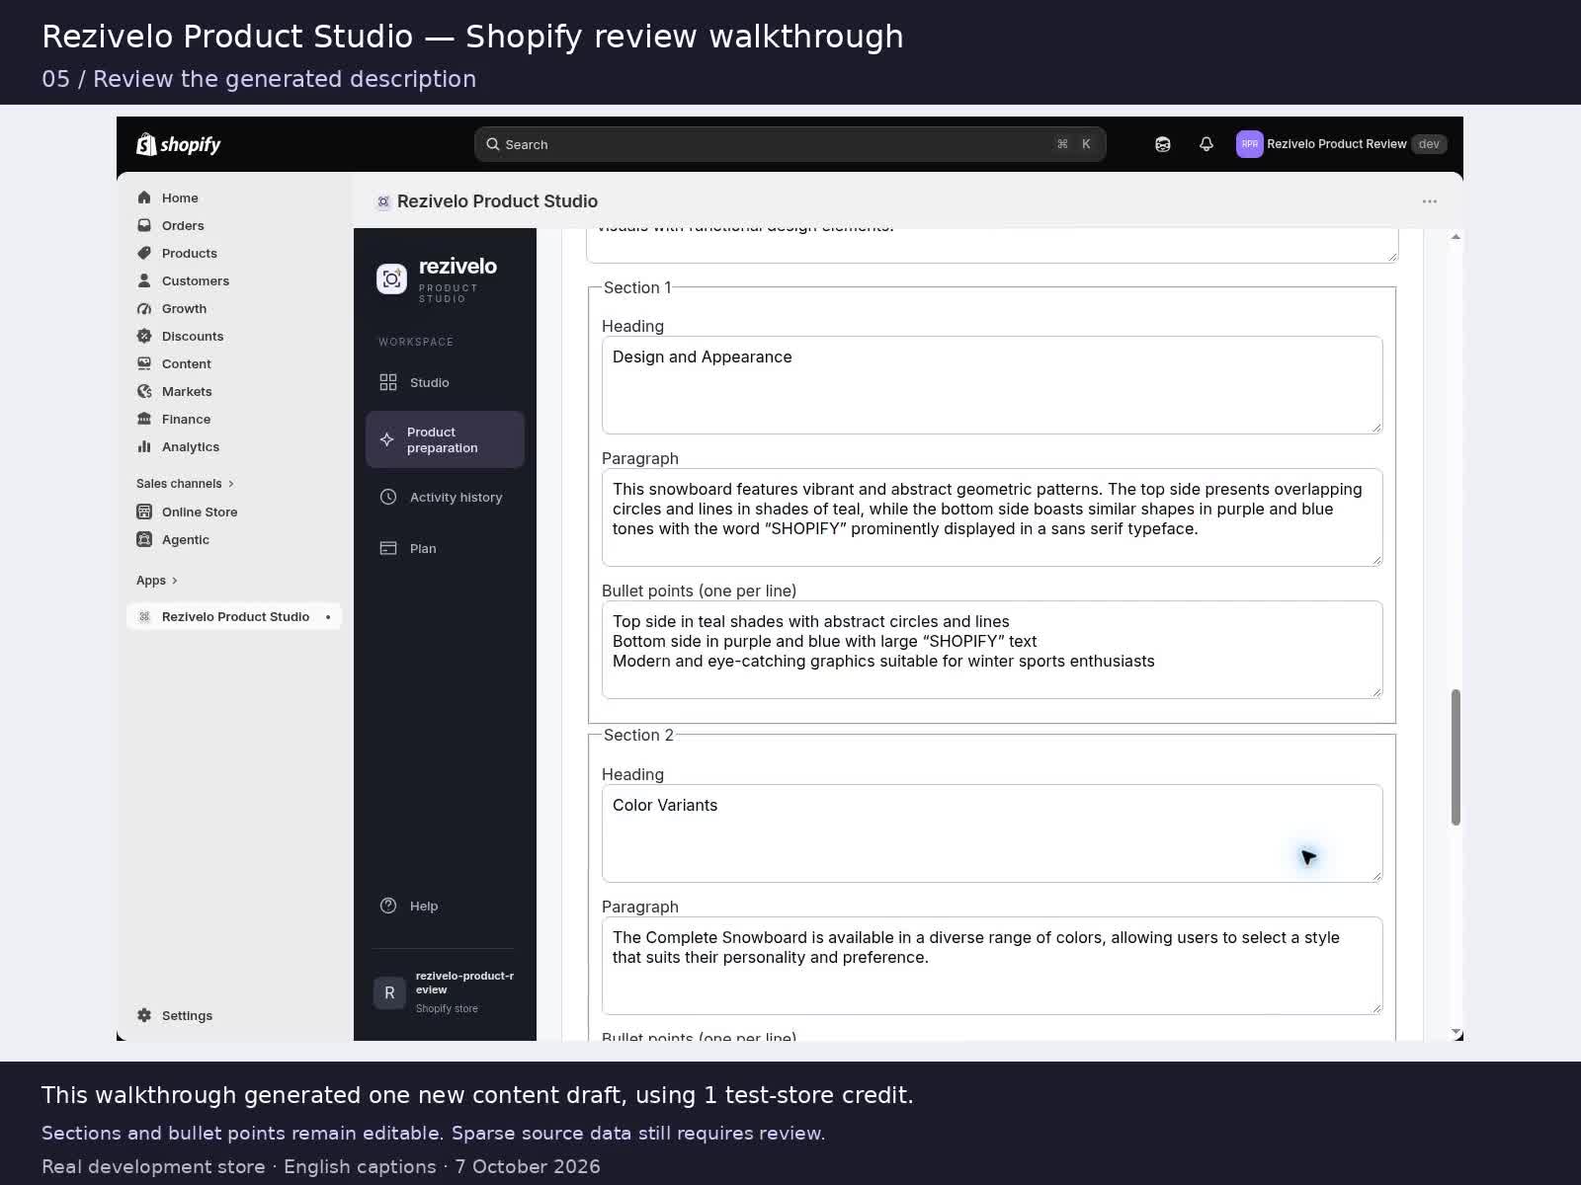Click the Customers person icon
Image resolution: width=1581 pixels, height=1185 pixels.
click(x=144, y=280)
